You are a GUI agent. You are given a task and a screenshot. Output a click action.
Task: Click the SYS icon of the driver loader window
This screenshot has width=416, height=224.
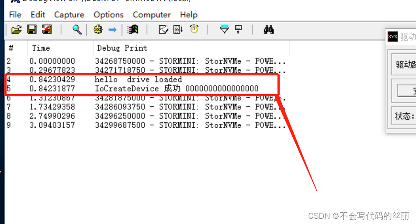pos(393,37)
